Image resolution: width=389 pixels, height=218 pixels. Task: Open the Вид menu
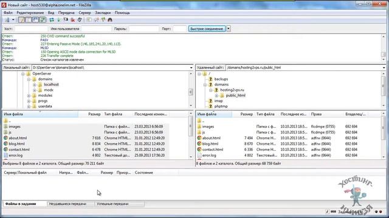click(51, 13)
